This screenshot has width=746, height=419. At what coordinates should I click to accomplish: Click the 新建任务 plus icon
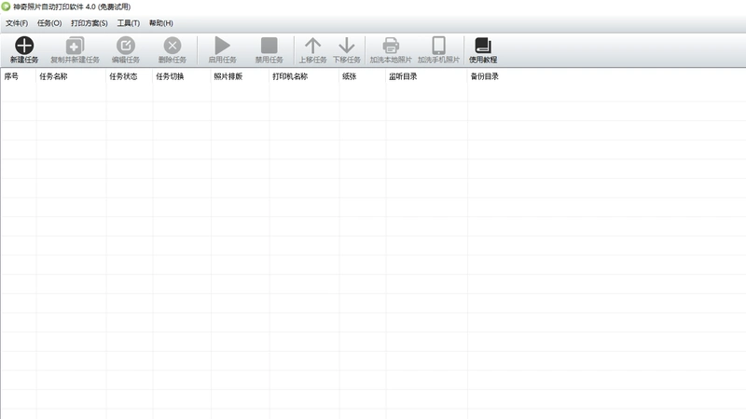coord(24,46)
